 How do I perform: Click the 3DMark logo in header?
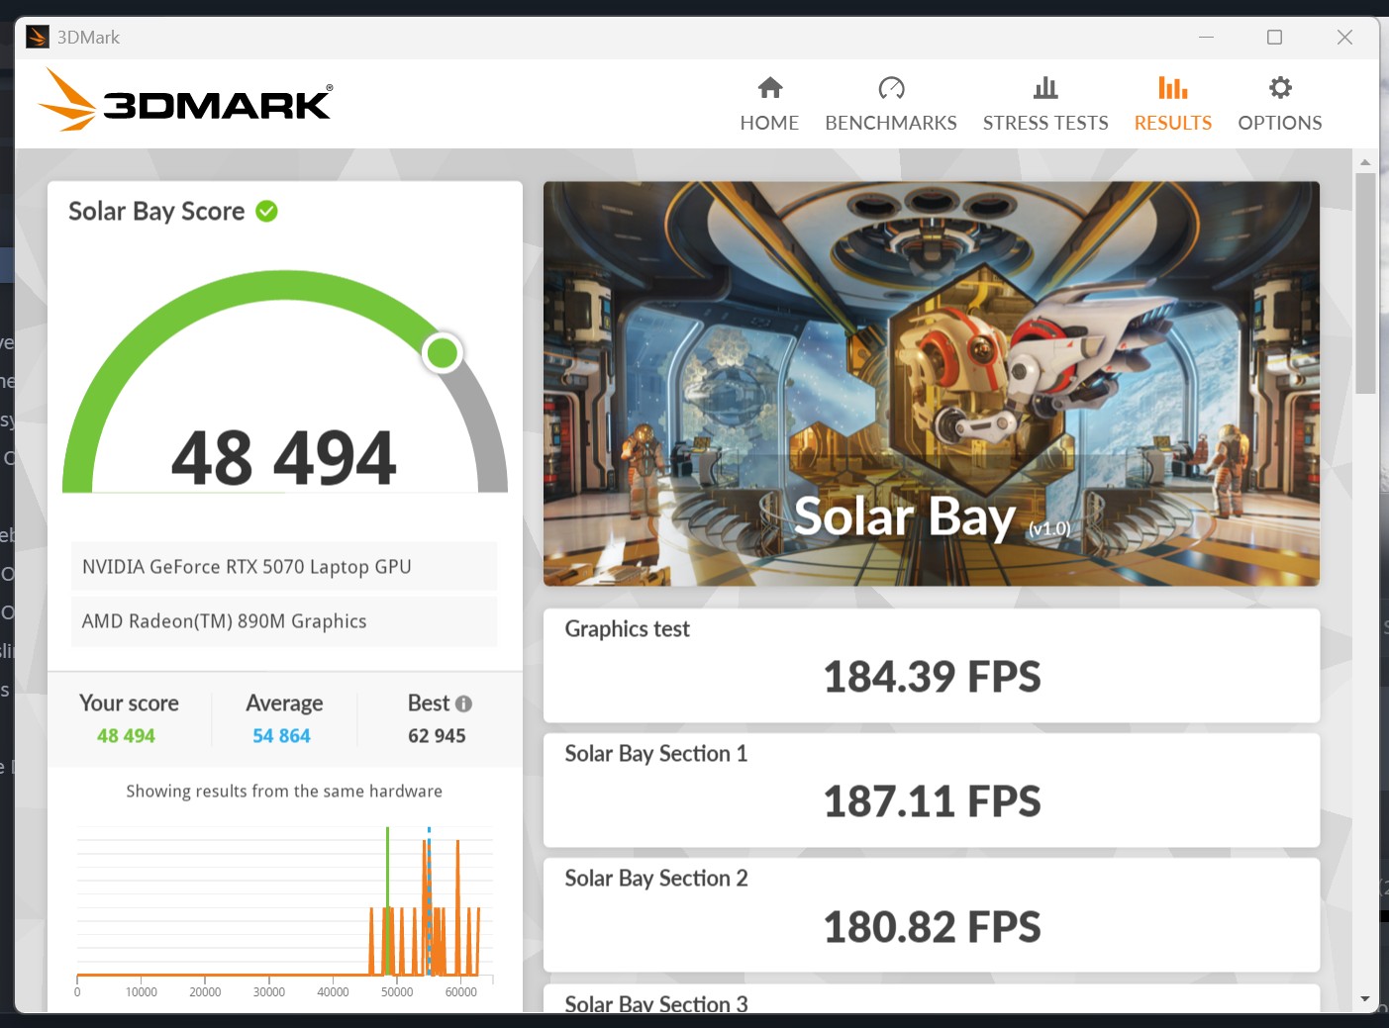tap(185, 101)
